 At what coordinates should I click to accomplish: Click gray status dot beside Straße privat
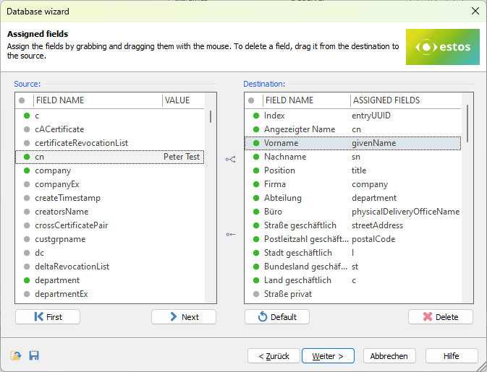pos(255,294)
